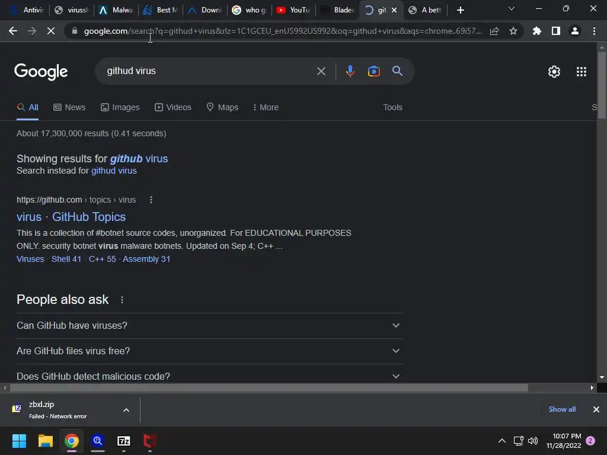Click the browser forward arrow
Screen dimensions: 607x455
32,31
